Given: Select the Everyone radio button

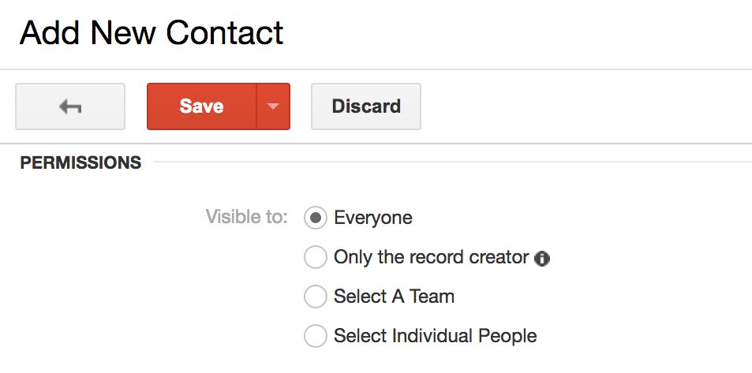Looking at the screenshot, I should (x=315, y=218).
